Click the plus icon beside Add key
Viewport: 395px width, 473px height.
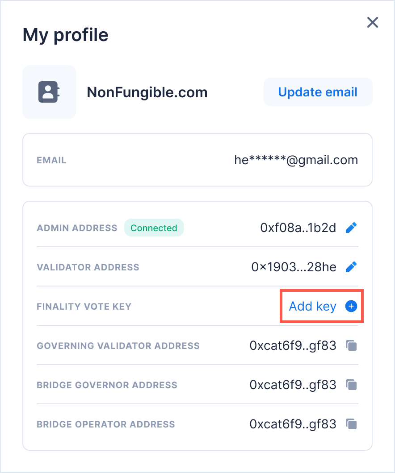(351, 307)
